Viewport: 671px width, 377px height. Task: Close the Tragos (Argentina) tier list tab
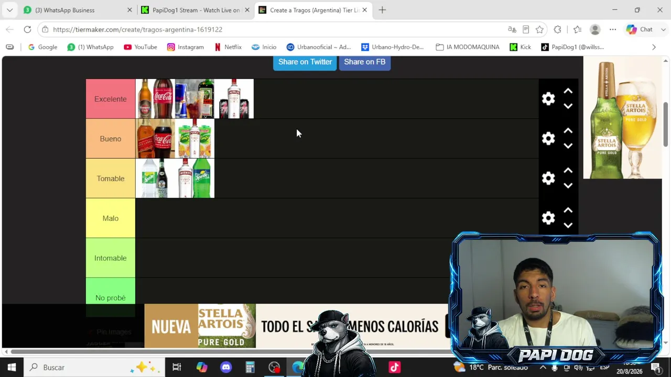pos(364,10)
